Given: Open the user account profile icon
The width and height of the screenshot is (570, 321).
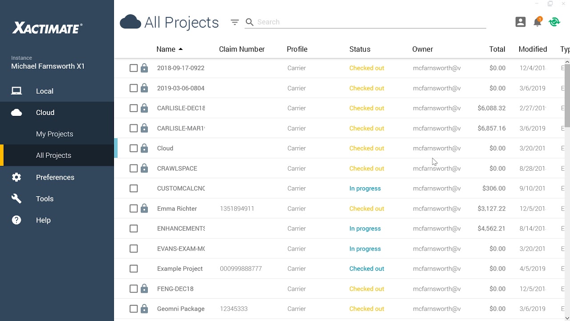Looking at the screenshot, I should [521, 22].
